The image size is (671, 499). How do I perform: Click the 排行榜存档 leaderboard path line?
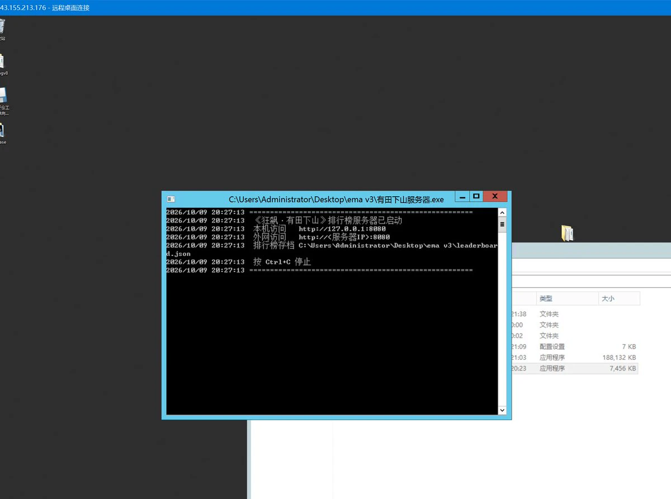pyautogui.click(x=332, y=249)
